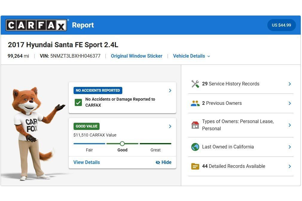Open the 2 Previous Owners chevron
This screenshot has width=302, height=201.
click(x=290, y=103)
